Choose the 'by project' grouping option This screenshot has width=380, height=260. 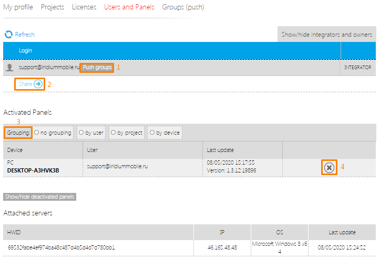point(114,133)
